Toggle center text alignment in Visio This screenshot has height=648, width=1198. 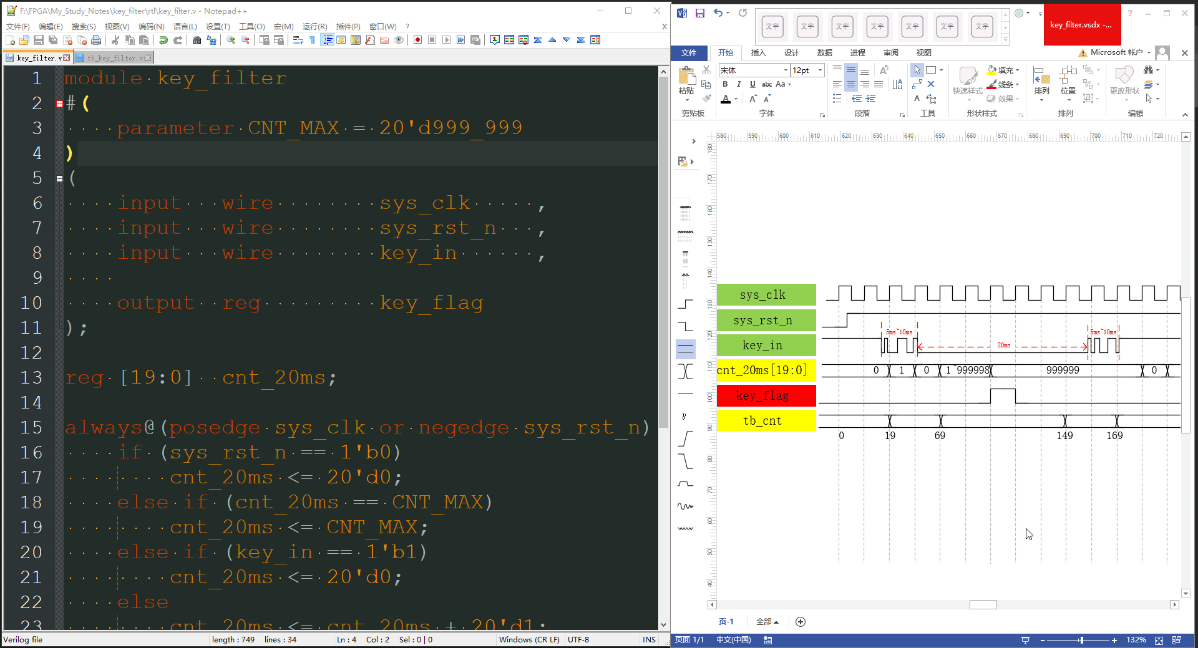pyautogui.click(x=851, y=84)
